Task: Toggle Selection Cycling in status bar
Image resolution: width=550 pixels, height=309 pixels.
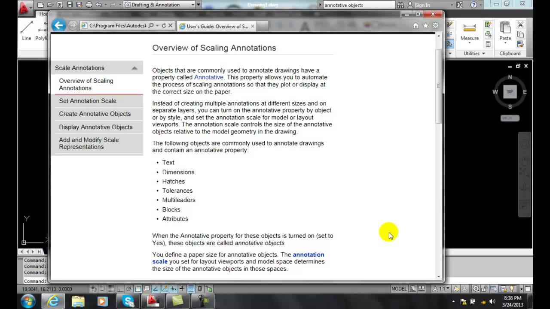Action: 209,289
